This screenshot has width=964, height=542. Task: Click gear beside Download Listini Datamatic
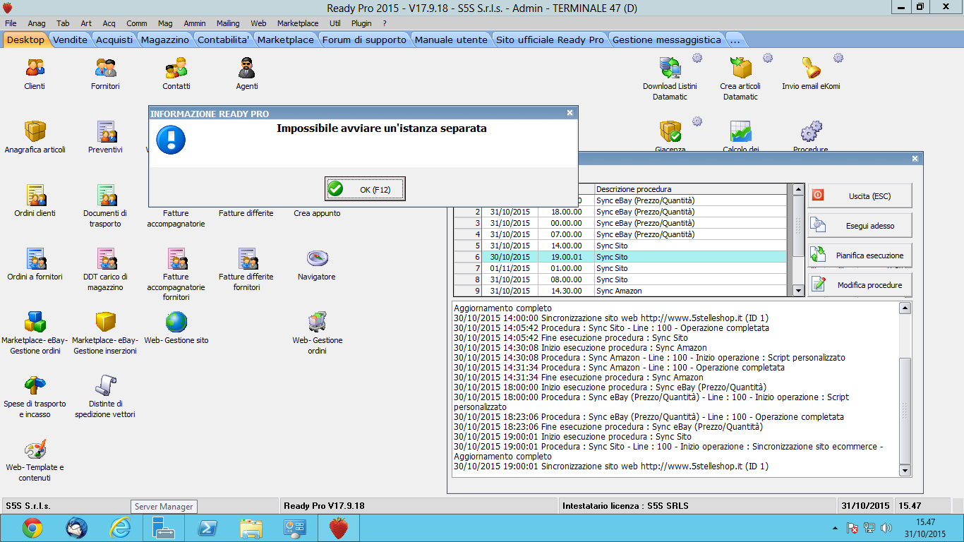click(x=697, y=58)
